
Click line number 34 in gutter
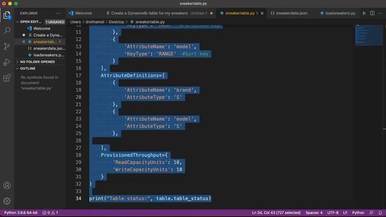(78, 198)
